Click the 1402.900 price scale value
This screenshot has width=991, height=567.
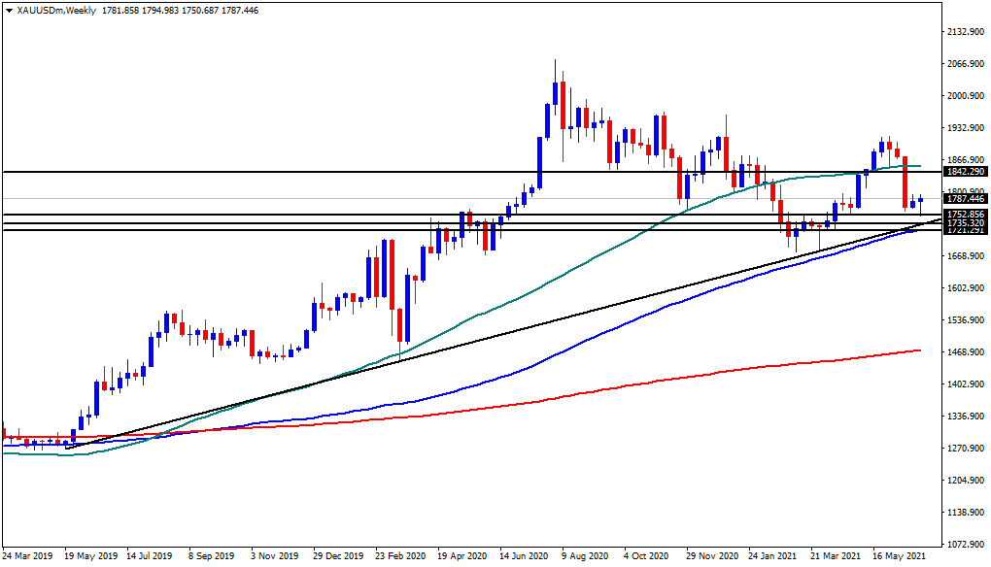[966, 384]
